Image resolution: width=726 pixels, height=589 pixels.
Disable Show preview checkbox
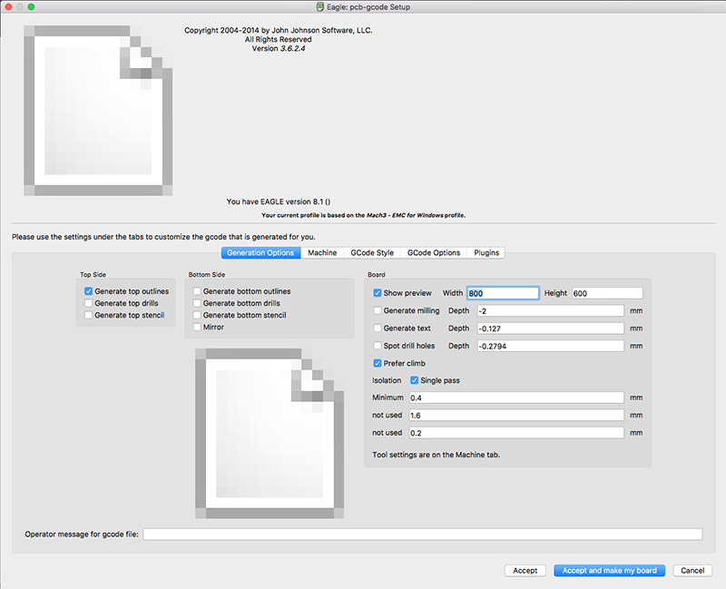point(378,293)
